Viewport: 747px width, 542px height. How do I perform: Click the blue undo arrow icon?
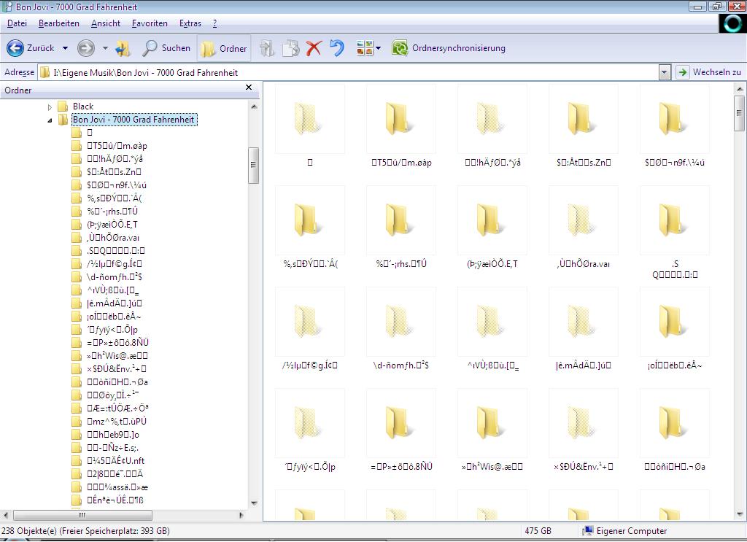click(x=336, y=48)
